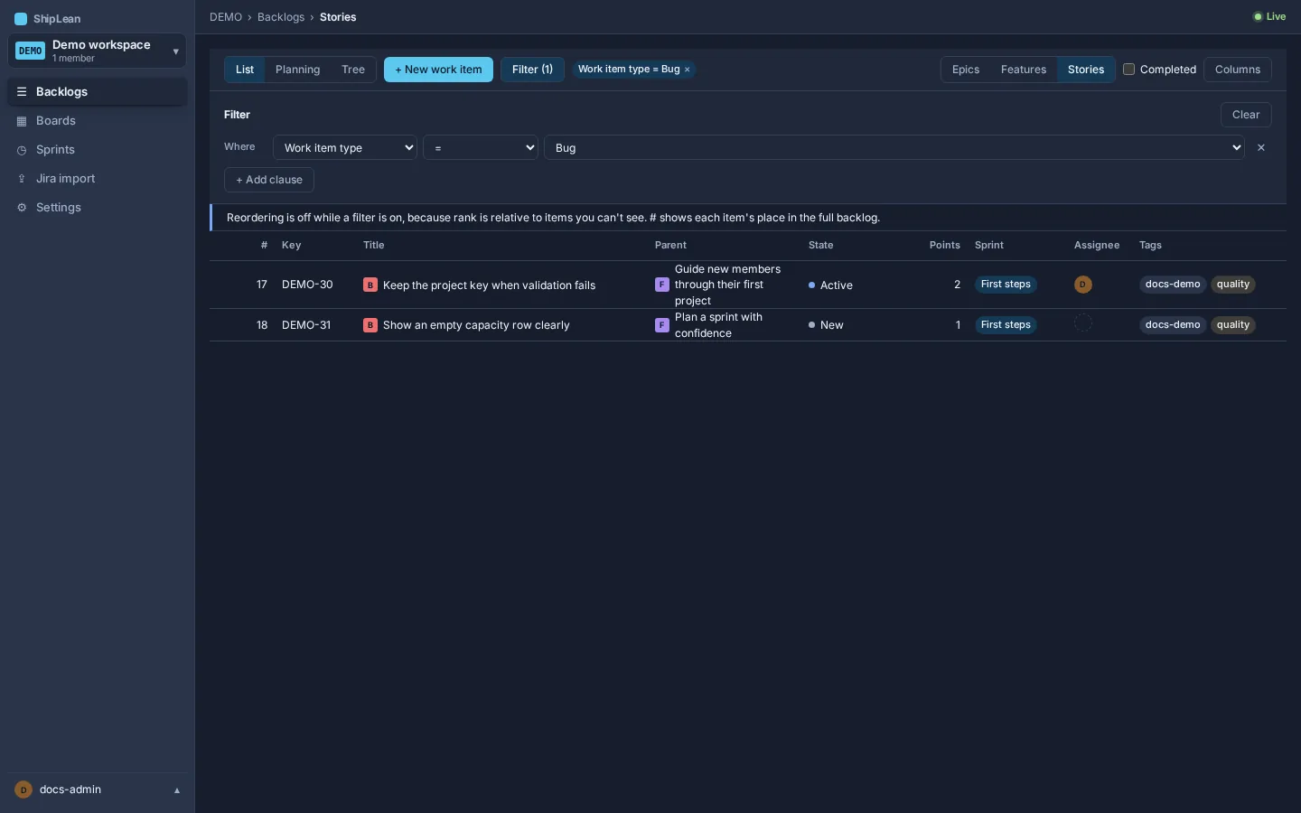1301x813 pixels.
Task: Click the Jira import upload icon
Action: (22, 179)
